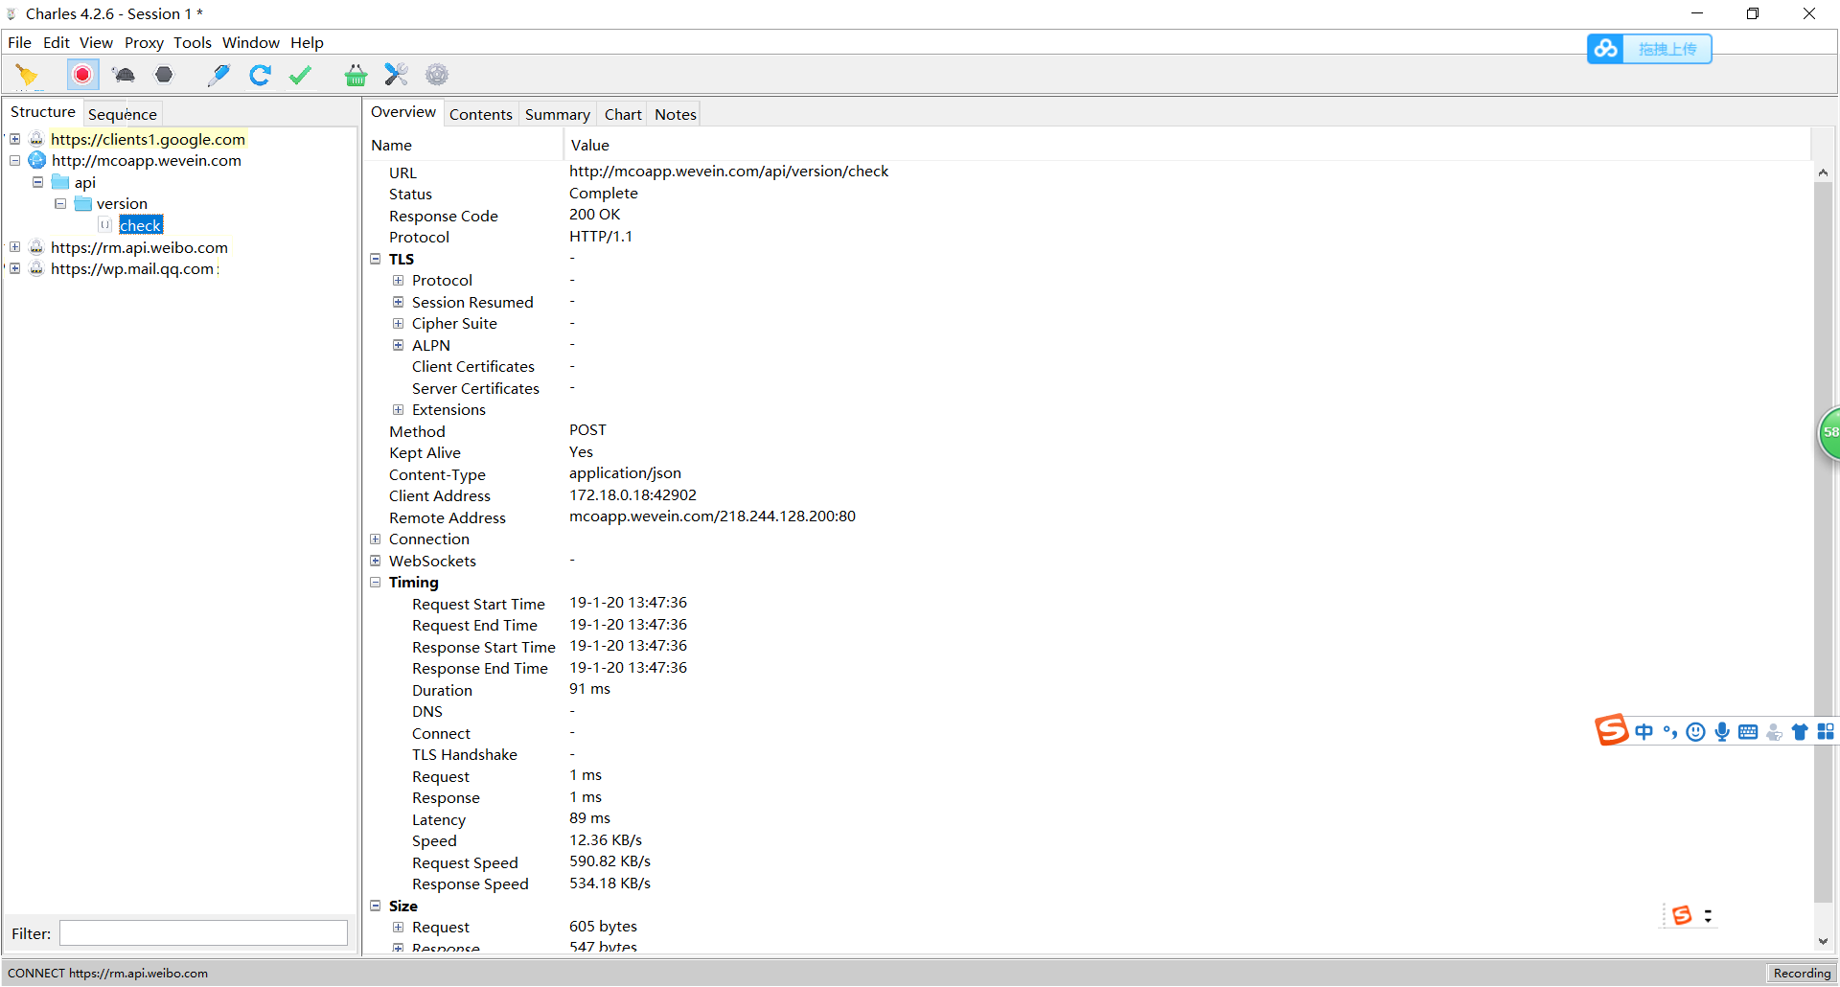Select the https://clients1.google.com tree entry
The height and width of the screenshot is (987, 1840).
[149, 139]
